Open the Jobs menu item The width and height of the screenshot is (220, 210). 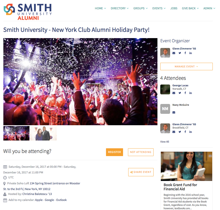point(174,8)
